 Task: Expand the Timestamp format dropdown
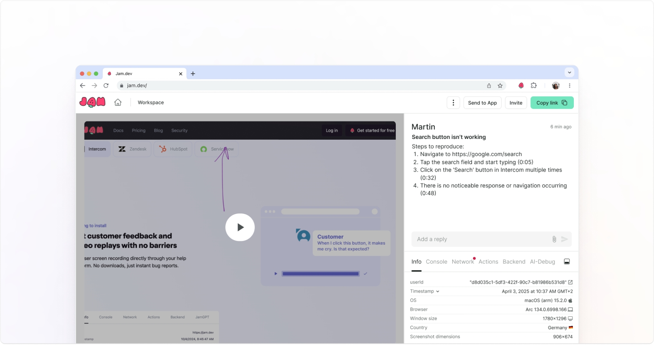[x=437, y=291]
